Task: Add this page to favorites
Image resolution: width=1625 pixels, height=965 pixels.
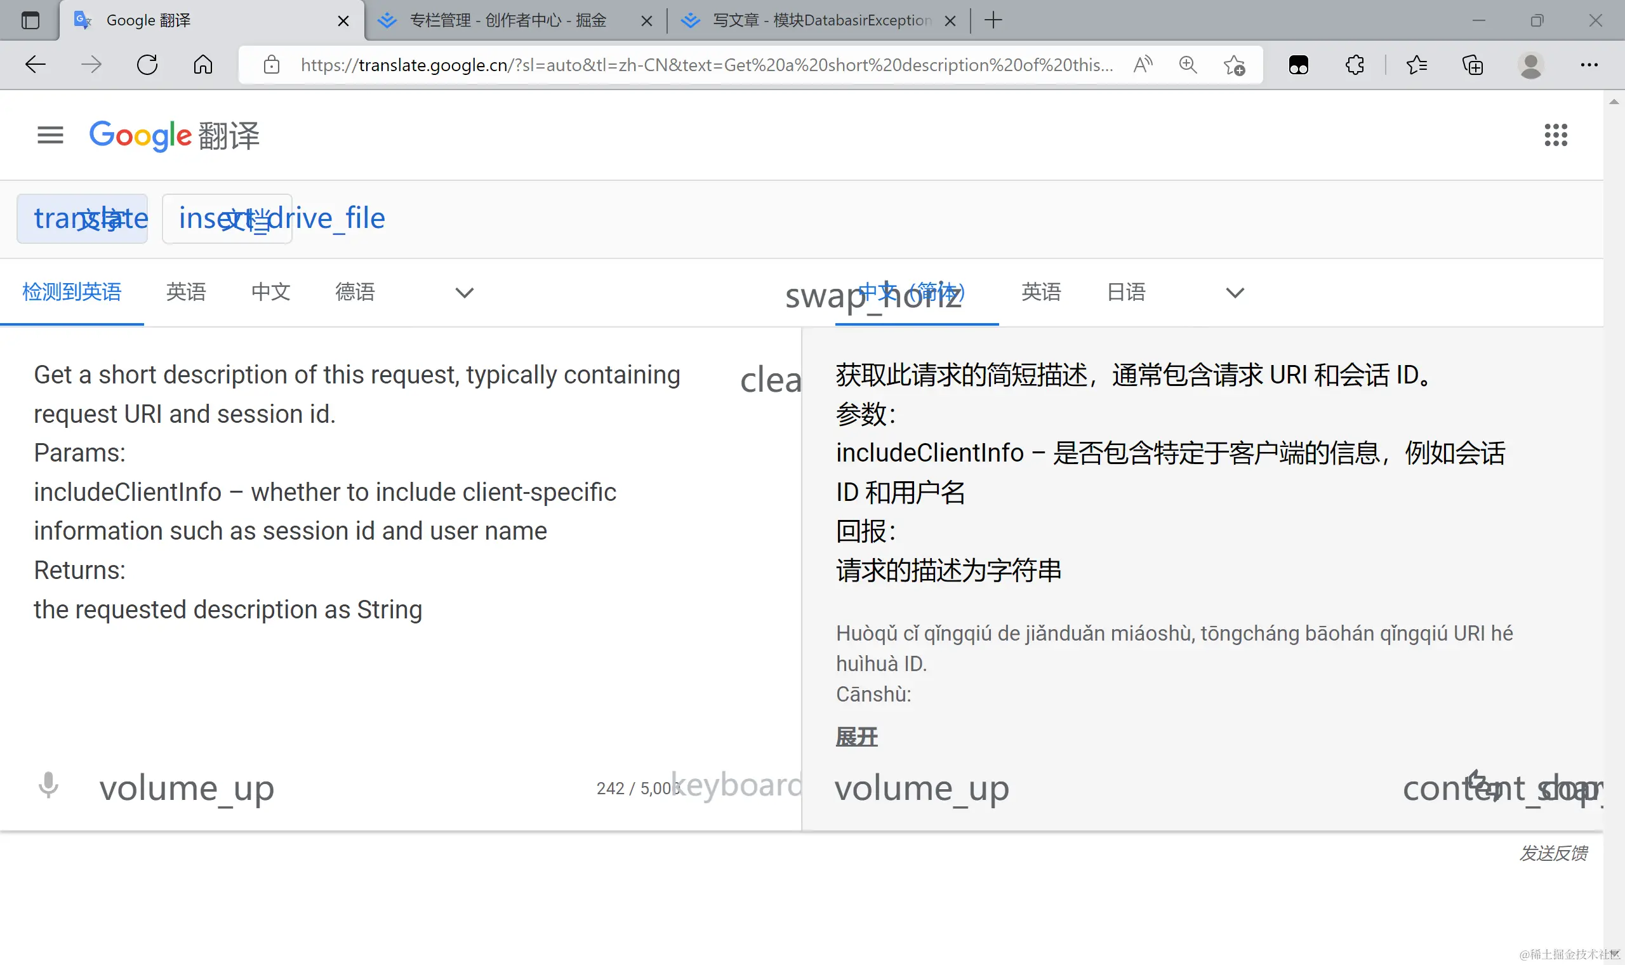Action: [x=1234, y=64]
